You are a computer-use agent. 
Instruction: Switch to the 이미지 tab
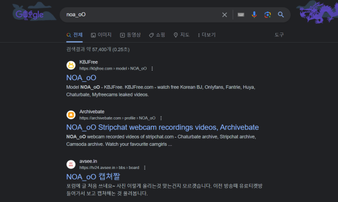(x=101, y=35)
